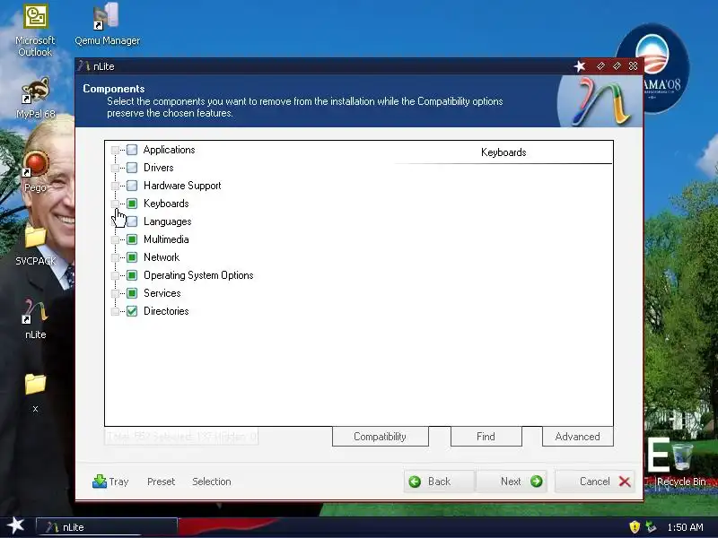Expand the Directories tree node
718x538 pixels.
point(115,311)
